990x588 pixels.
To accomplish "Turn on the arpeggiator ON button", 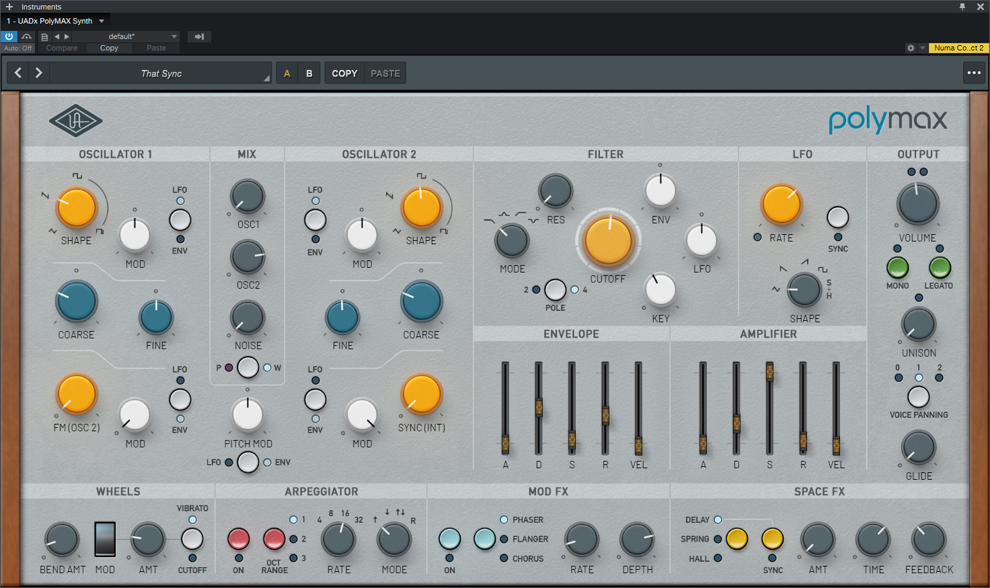I will tap(239, 539).
